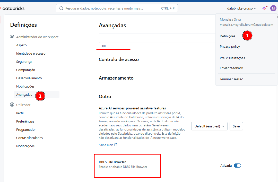Open Preferências user settings
Screen dimensions: 278x182
pyautogui.click(x=25, y=121)
